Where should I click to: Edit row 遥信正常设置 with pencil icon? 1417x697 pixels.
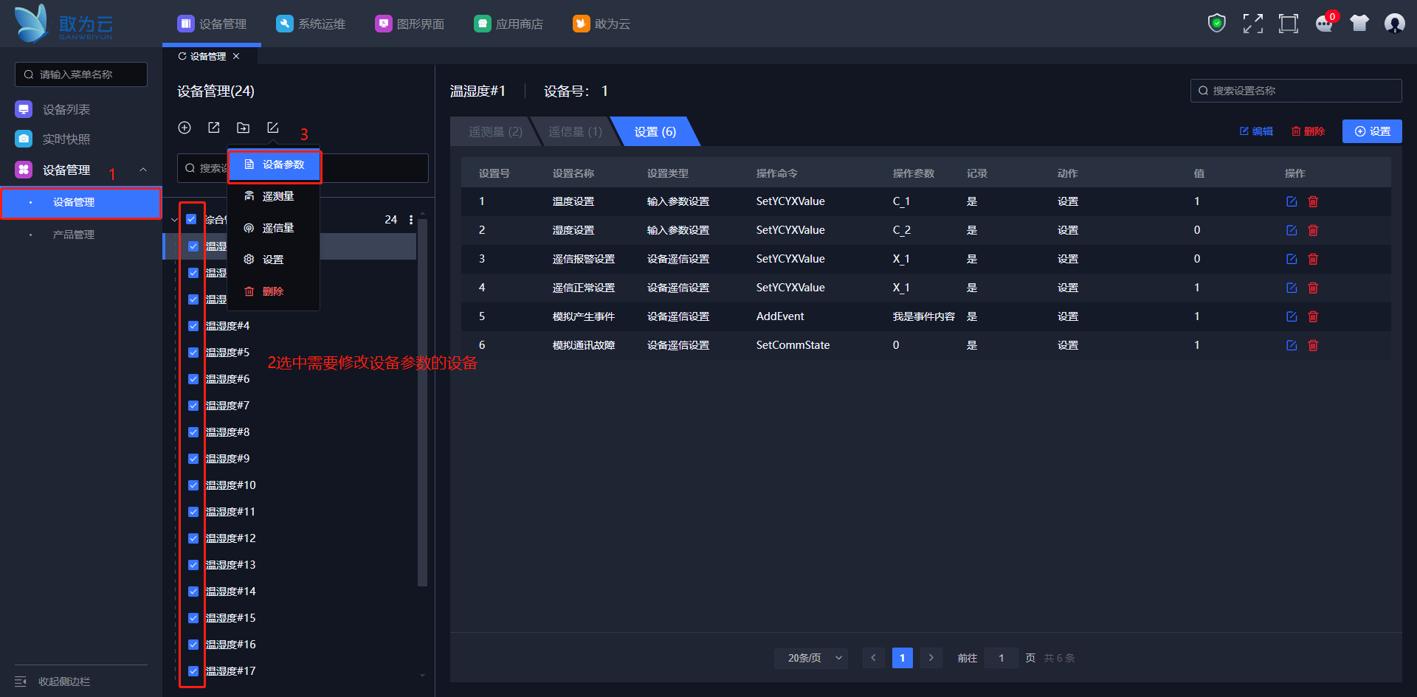coord(1292,288)
